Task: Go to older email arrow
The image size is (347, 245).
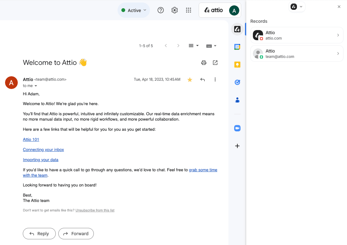Action: click(178, 46)
